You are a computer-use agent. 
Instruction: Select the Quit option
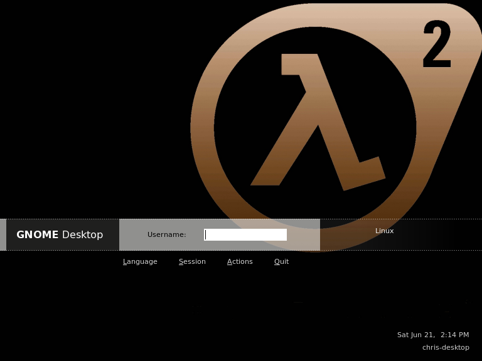(281, 261)
